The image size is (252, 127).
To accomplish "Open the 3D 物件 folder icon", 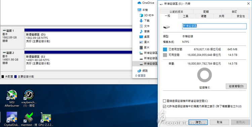I will (141, 15).
